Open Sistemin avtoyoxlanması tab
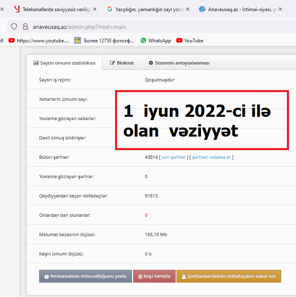This screenshot has width=296, height=297. coord(179,63)
